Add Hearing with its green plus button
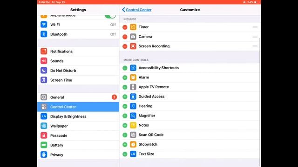298x167 pixels. click(x=125, y=106)
